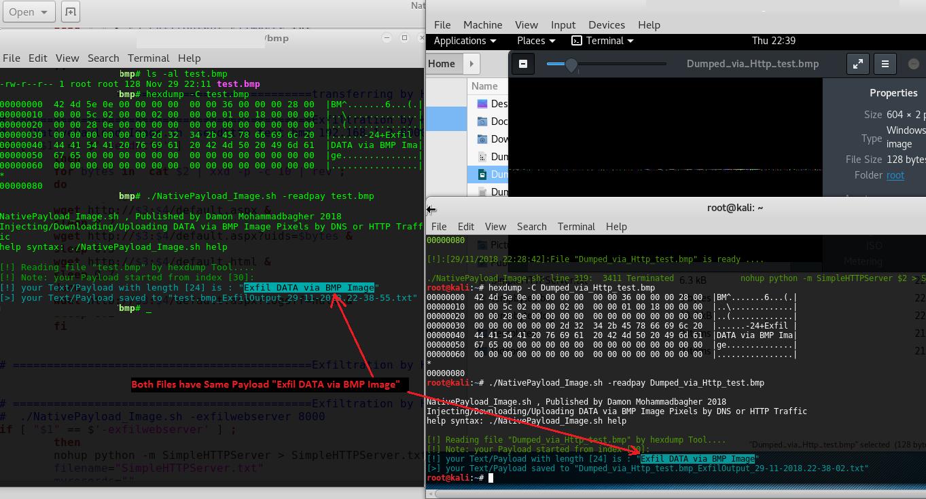The width and height of the screenshot is (926, 499).
Task: Click the zoom-out minus button in image viewer
Action: coord(523,64)
